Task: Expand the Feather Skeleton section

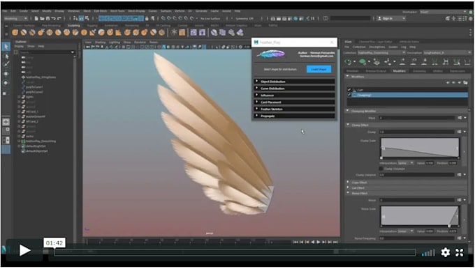Action: (295, 109)
